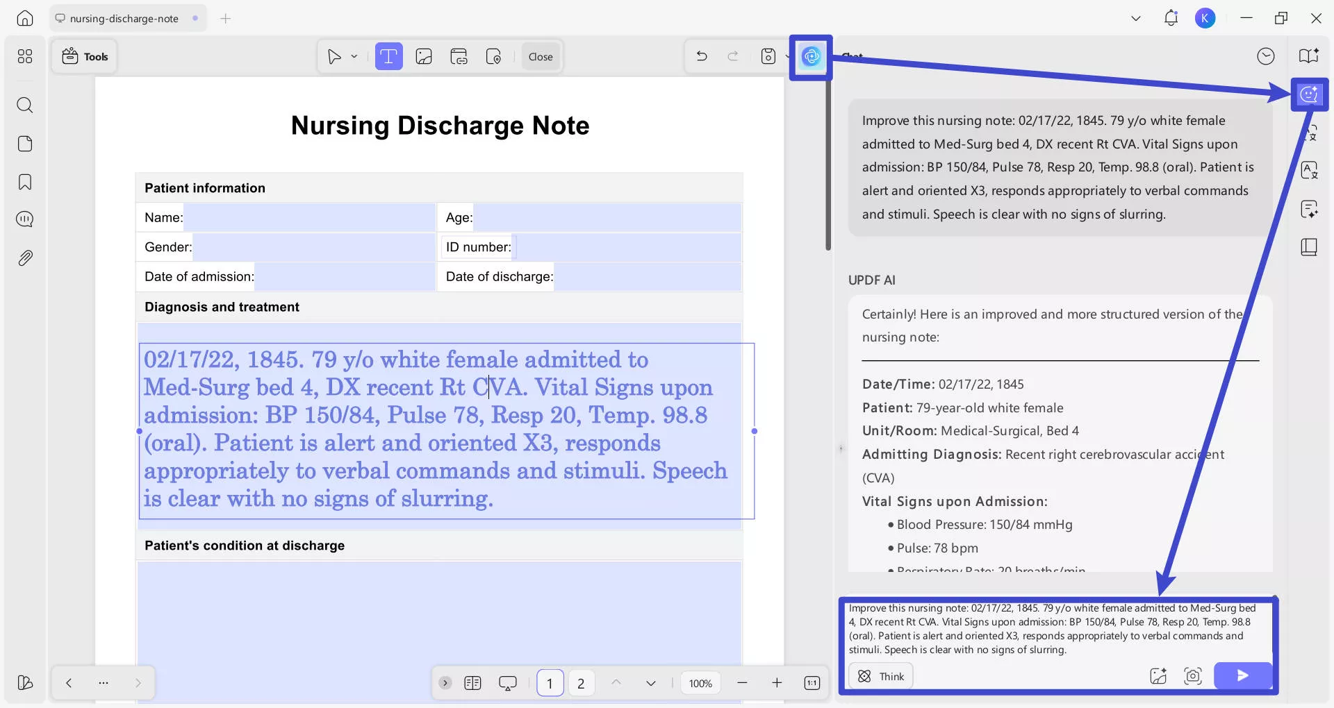Click the Gender field

tap(313, 247)
